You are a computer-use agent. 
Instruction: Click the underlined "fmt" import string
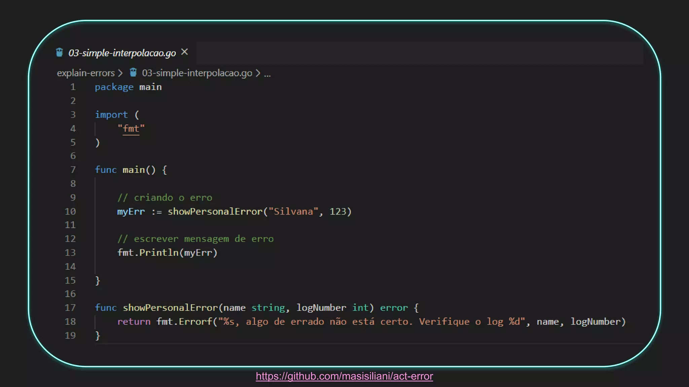click(131, 129)
